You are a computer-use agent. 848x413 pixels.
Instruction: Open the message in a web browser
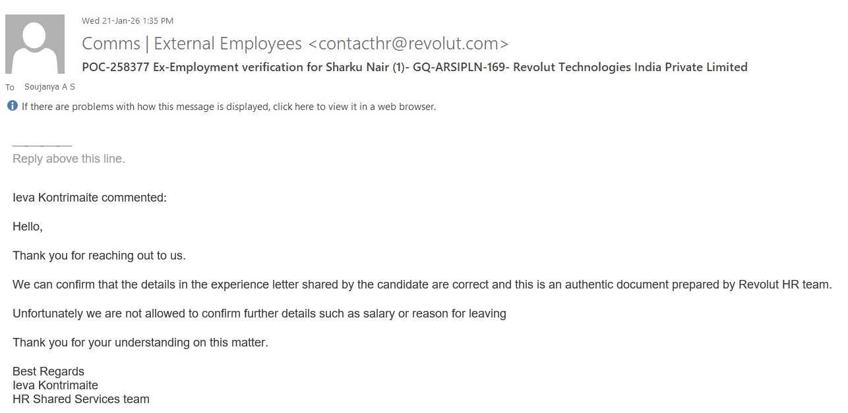coord(228,107)
